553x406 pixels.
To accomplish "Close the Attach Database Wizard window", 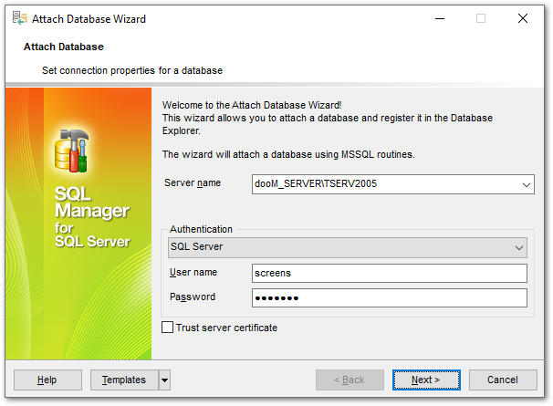I will (x=521, y=18).
